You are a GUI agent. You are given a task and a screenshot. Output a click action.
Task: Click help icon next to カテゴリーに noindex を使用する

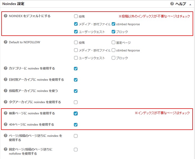coord(6,68)
